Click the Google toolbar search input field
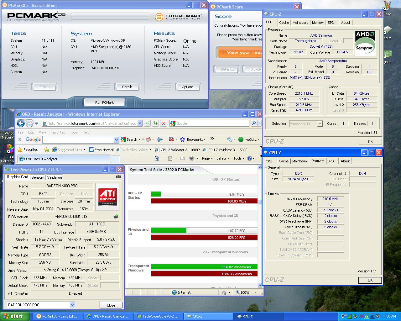Image resolution: width=401 pixels, height=321 pixels. click(x=78, y=139)
